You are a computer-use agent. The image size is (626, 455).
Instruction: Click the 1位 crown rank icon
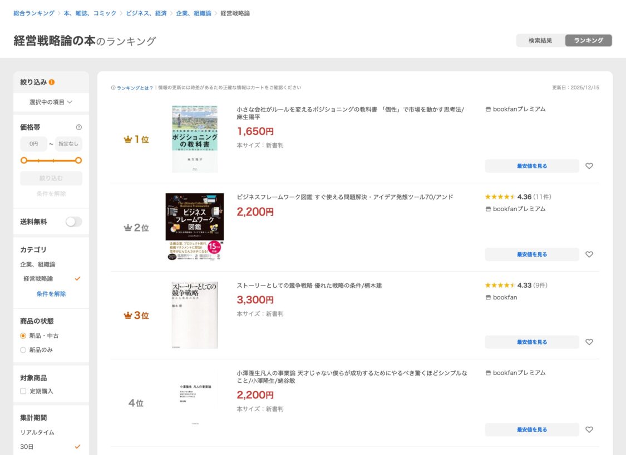pos(127,139)
